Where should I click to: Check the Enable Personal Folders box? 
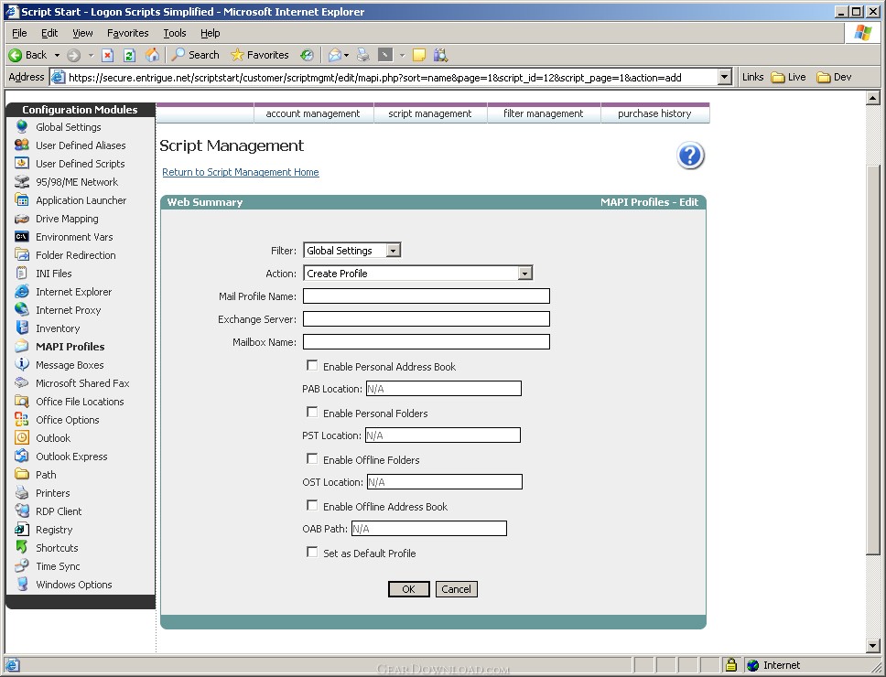(312, 413)
